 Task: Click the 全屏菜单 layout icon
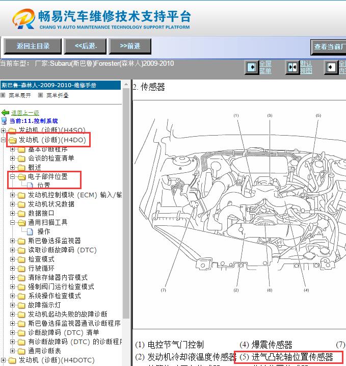252,67
